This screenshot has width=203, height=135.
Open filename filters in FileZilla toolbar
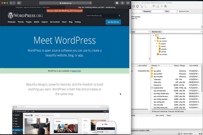pyautogui.click(x=154, y=6)
